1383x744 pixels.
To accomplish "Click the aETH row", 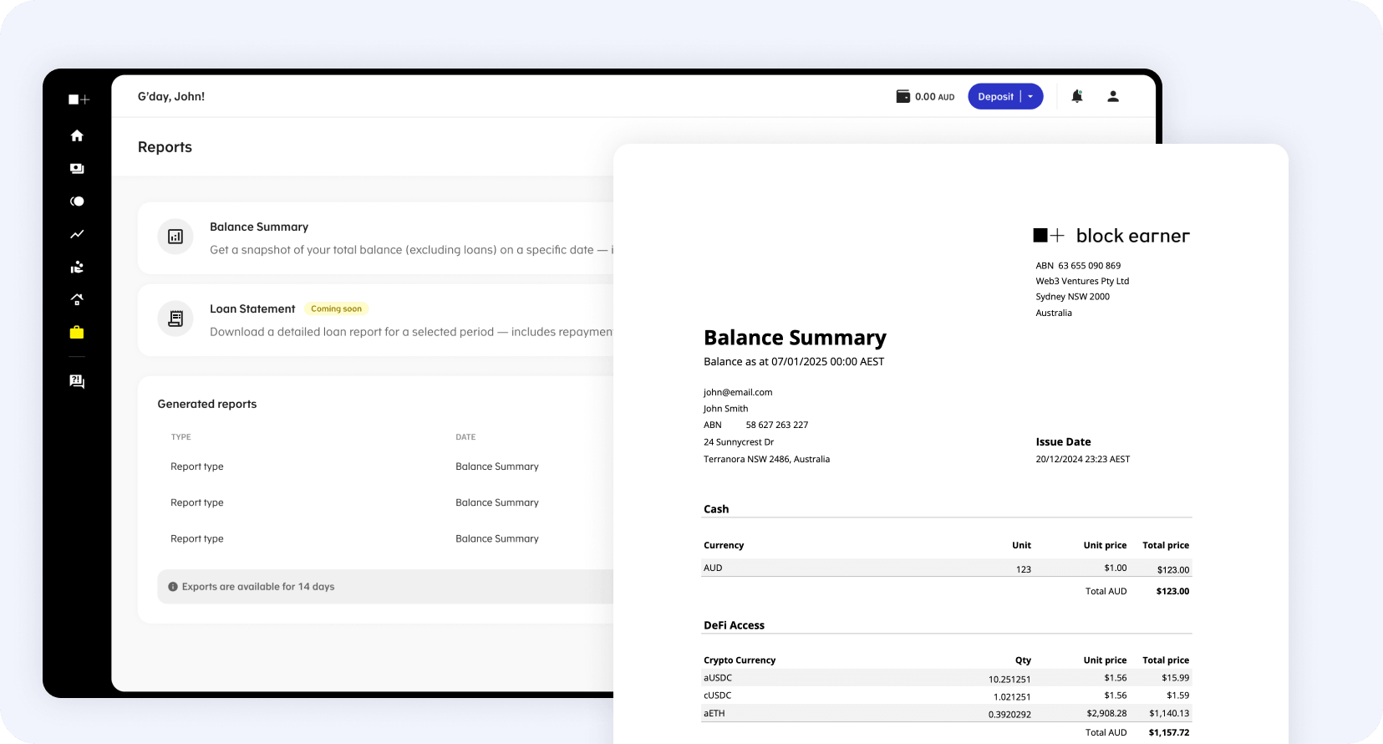I will point(947,713).
